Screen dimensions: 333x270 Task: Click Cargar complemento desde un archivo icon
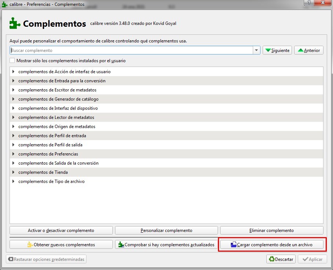(x=234, y=245)
